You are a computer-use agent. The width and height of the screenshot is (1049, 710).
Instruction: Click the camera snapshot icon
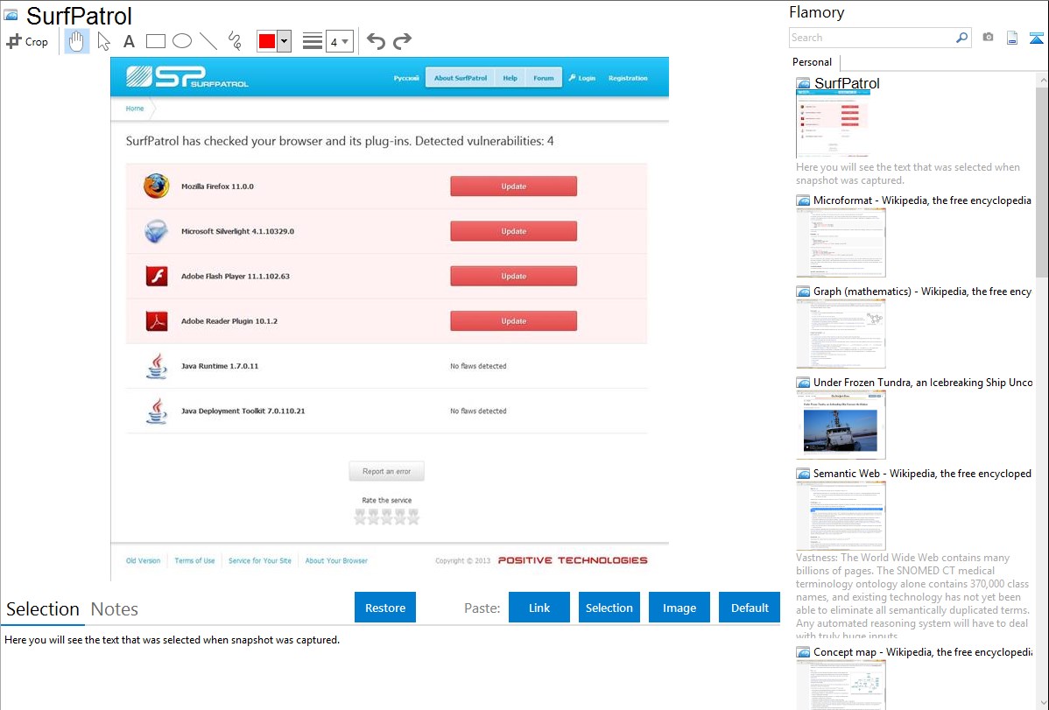coord(988,38)
